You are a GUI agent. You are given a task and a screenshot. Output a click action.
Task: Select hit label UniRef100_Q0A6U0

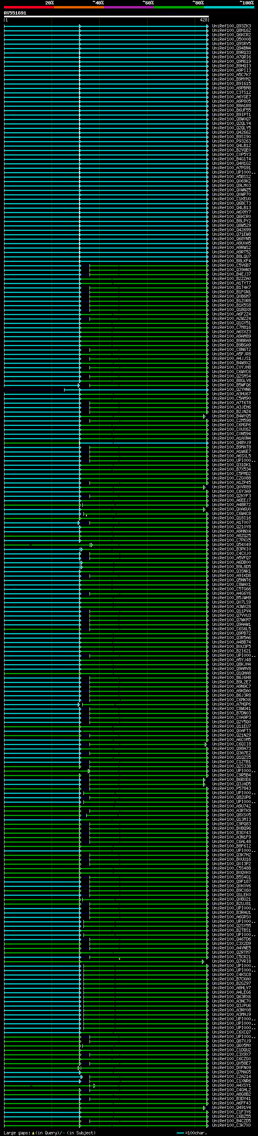231,509
